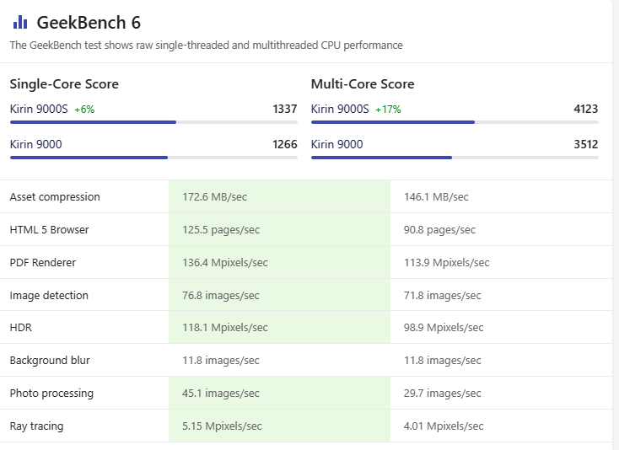Click the 45.1 images/sec Photo processing value

221,394
